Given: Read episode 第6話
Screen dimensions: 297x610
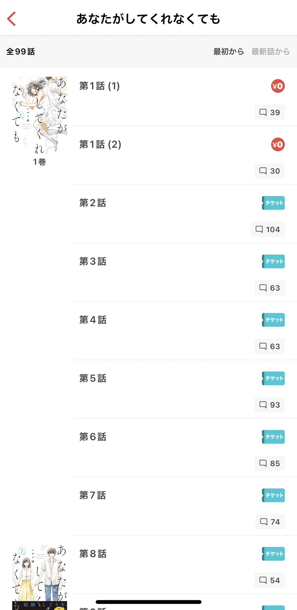Looking at the screenshot, I should point(93,437).
